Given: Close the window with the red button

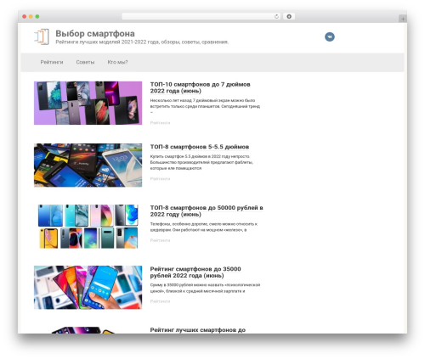Looking at the screenshot, I should (x=25, y=17).
